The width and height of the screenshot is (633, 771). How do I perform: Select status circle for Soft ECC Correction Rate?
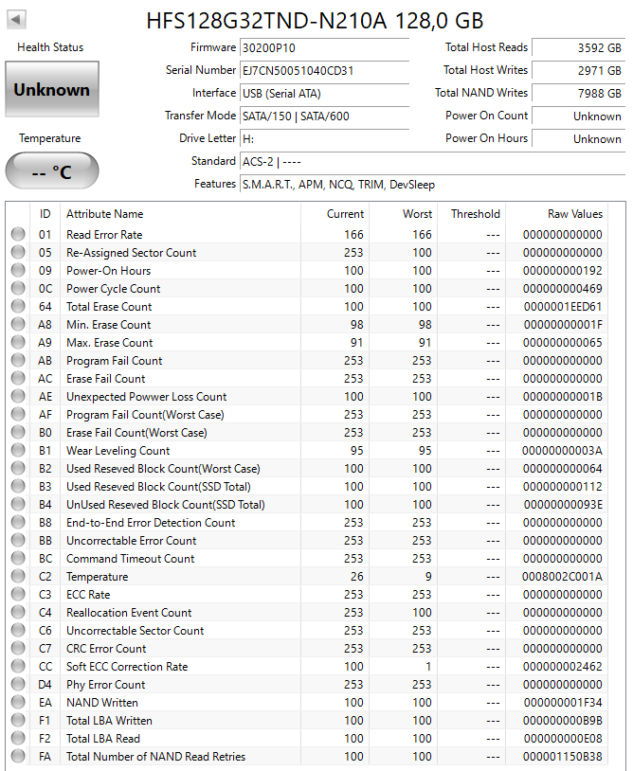click(x=18, y=666)
